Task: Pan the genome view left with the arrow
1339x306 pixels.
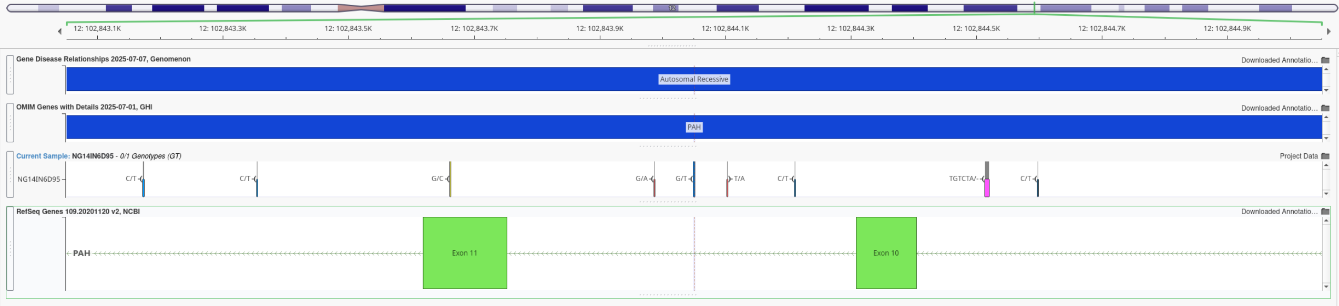Action: 59,31
